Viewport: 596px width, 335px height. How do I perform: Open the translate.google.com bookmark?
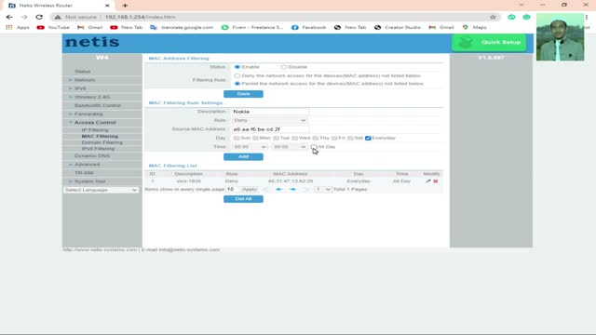point(182,27)
